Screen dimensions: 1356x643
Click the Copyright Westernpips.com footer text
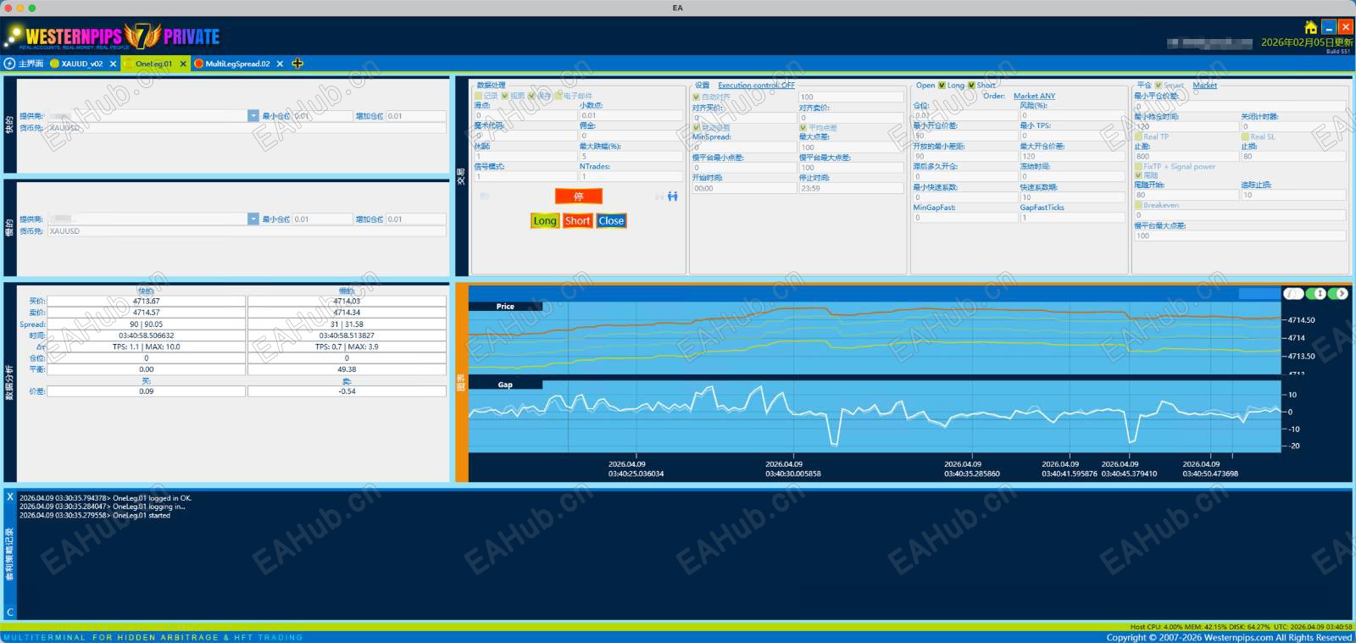point(1229,638)
